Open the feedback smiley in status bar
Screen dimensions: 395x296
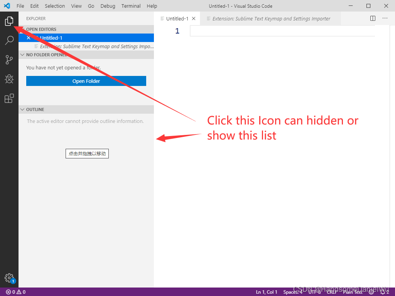tap(371, 292)
